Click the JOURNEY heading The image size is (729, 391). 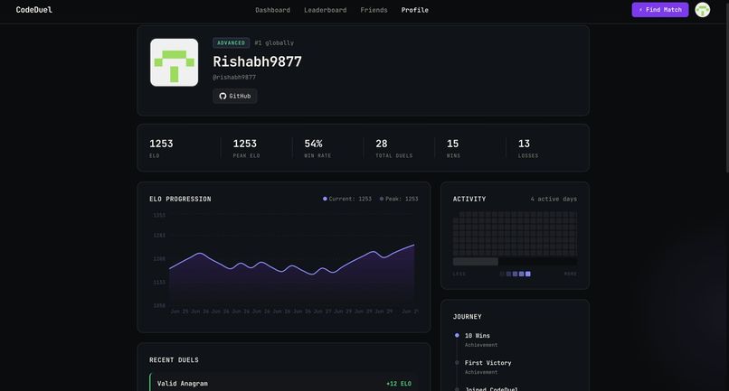point(468,317)
